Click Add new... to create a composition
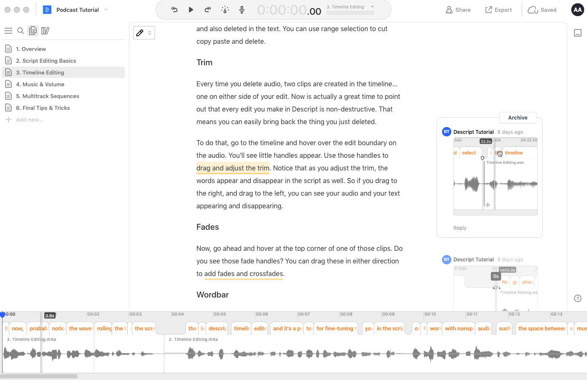Screen dimensions: 587x380 (29, 120)
